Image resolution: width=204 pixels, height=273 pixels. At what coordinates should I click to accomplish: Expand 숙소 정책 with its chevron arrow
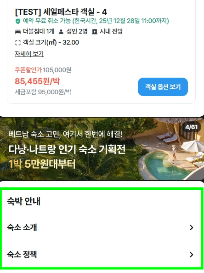(191, 255)
